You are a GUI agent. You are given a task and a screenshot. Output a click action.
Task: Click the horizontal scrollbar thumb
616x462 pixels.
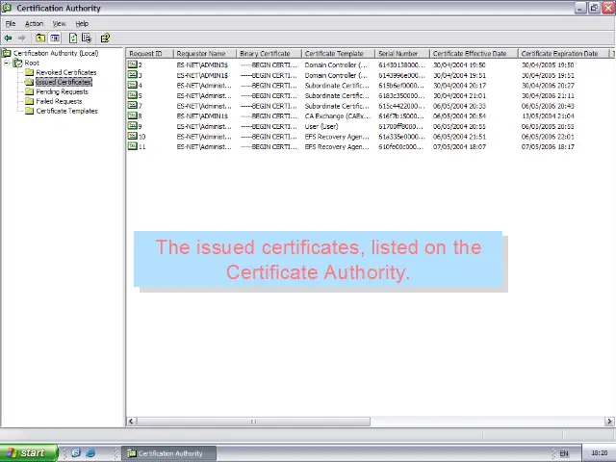253,422
